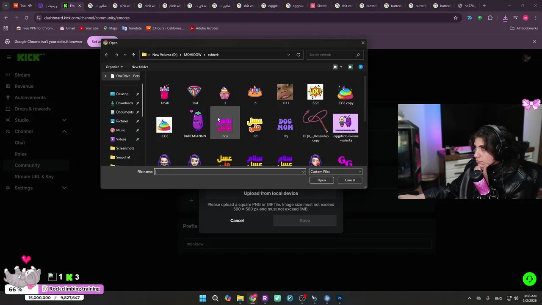Open the Gmail bookmark
542x305 pixels.
(x=67, y=28)
